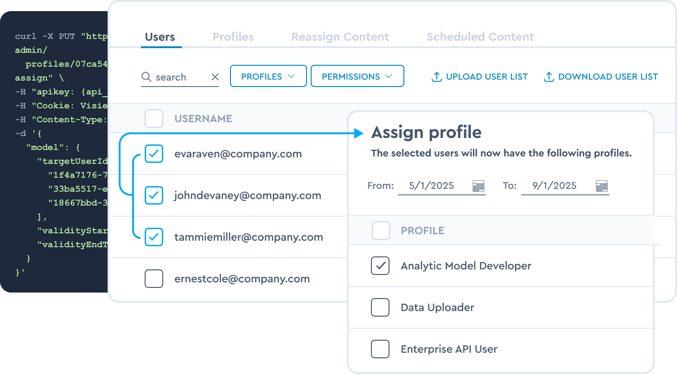Screen dimensions: 677x374
Task: Clear the search with the X icon
Action: tap(215, 77)
